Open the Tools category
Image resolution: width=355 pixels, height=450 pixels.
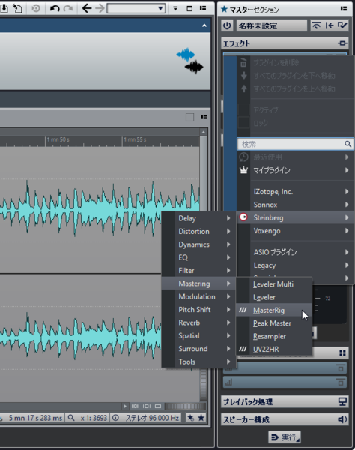click(198, 361)
